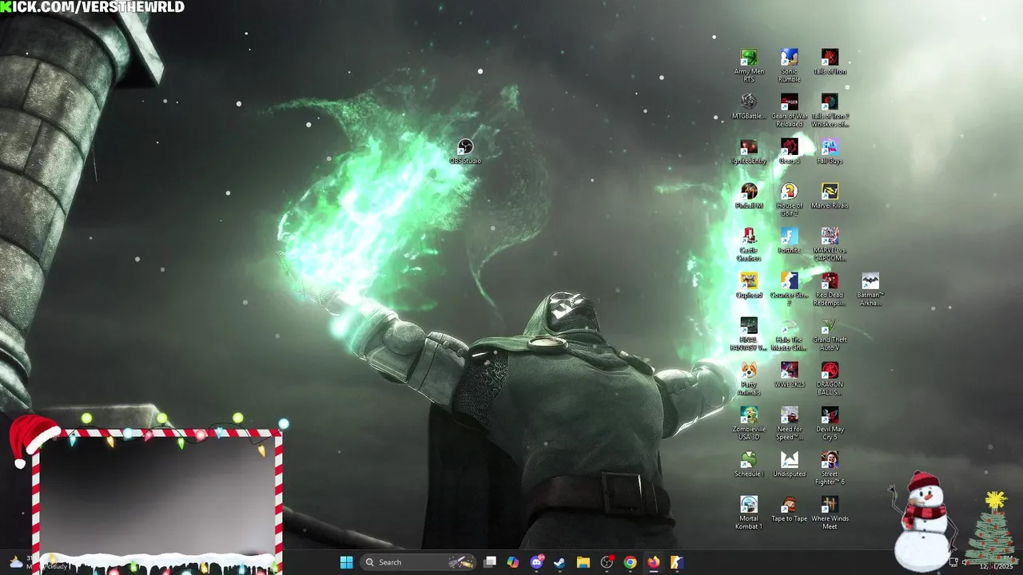
Task: Open the taskbar date and clock
Action: point(996,563)
